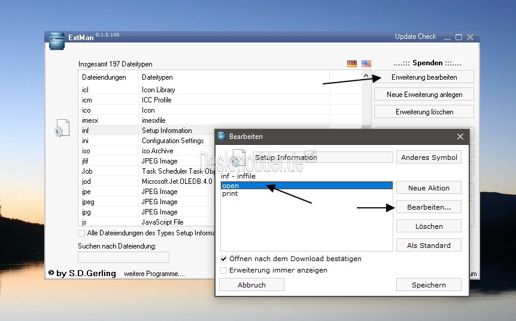
Task: Open weitere Programme.... link
Action: point(154,274)
